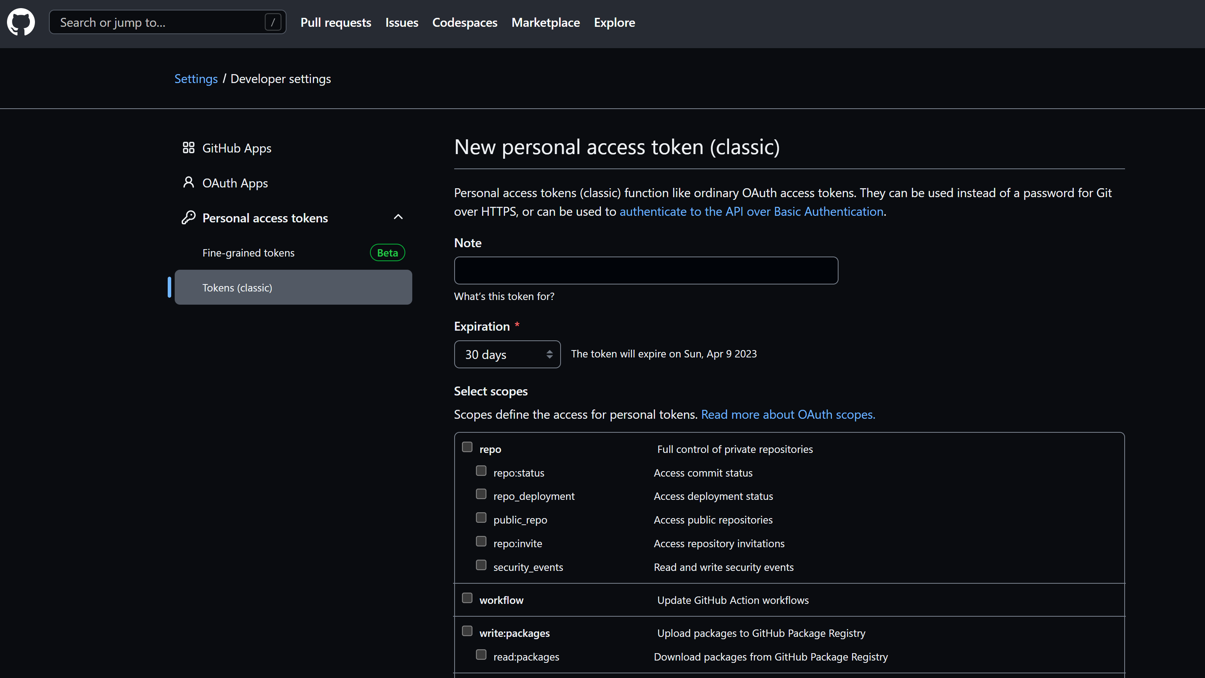Click the GitHub Octocat logo
The height and width of the screenshot is (678, 1205).
[21, 22]
